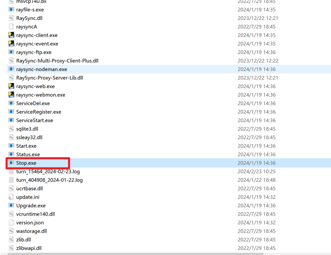
Task: Select the file name zlibwapi.dll
Action: coord(29,248)
